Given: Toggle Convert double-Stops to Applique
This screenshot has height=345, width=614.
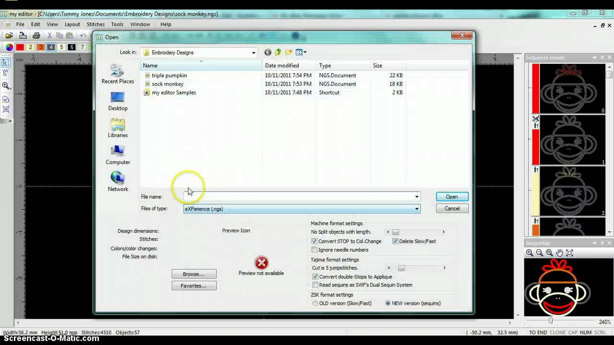Looking at the screenshot, I should tap(315, 276).
